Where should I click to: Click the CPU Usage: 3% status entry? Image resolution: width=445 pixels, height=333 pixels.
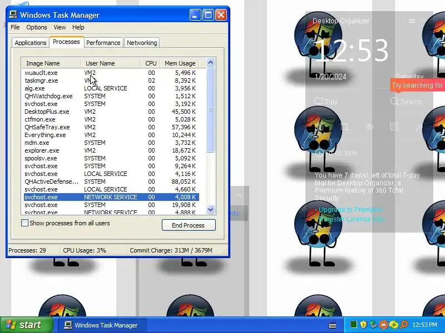[x=93, y=251]
